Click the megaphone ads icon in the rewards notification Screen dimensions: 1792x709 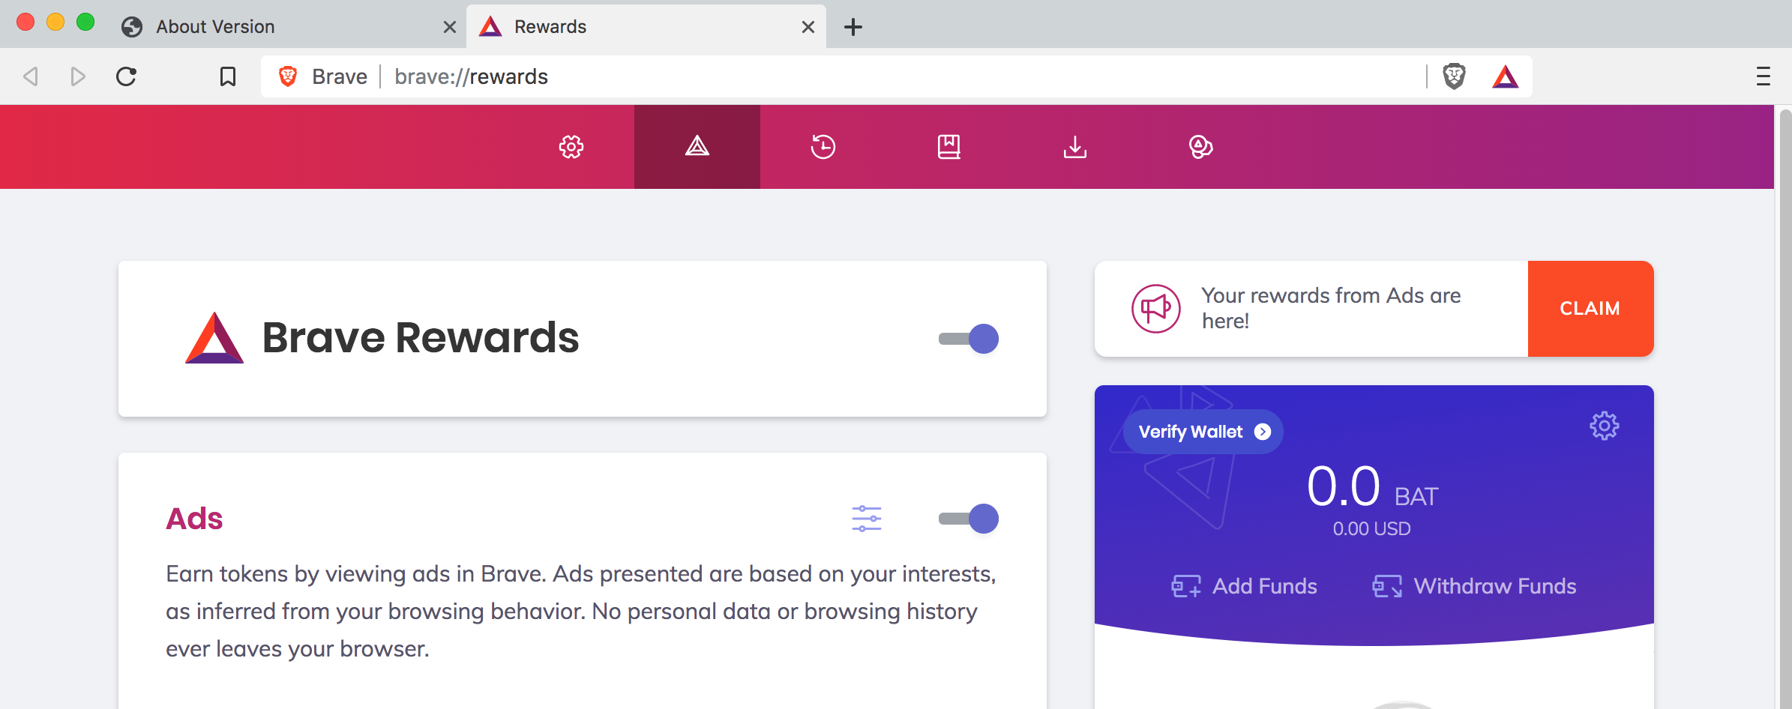point(1156,309)
